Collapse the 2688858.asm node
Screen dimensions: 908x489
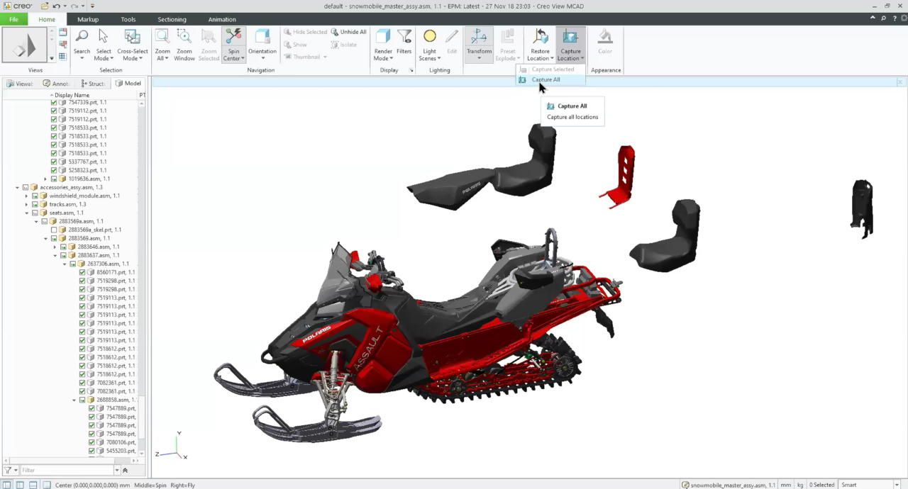pos(74,400)
